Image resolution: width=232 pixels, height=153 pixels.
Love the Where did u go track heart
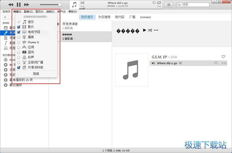(216, 63)
